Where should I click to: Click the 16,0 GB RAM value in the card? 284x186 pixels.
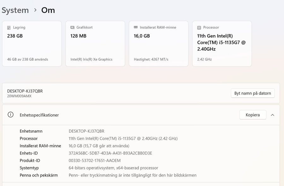pyautogui.click(x=142, y=36)
